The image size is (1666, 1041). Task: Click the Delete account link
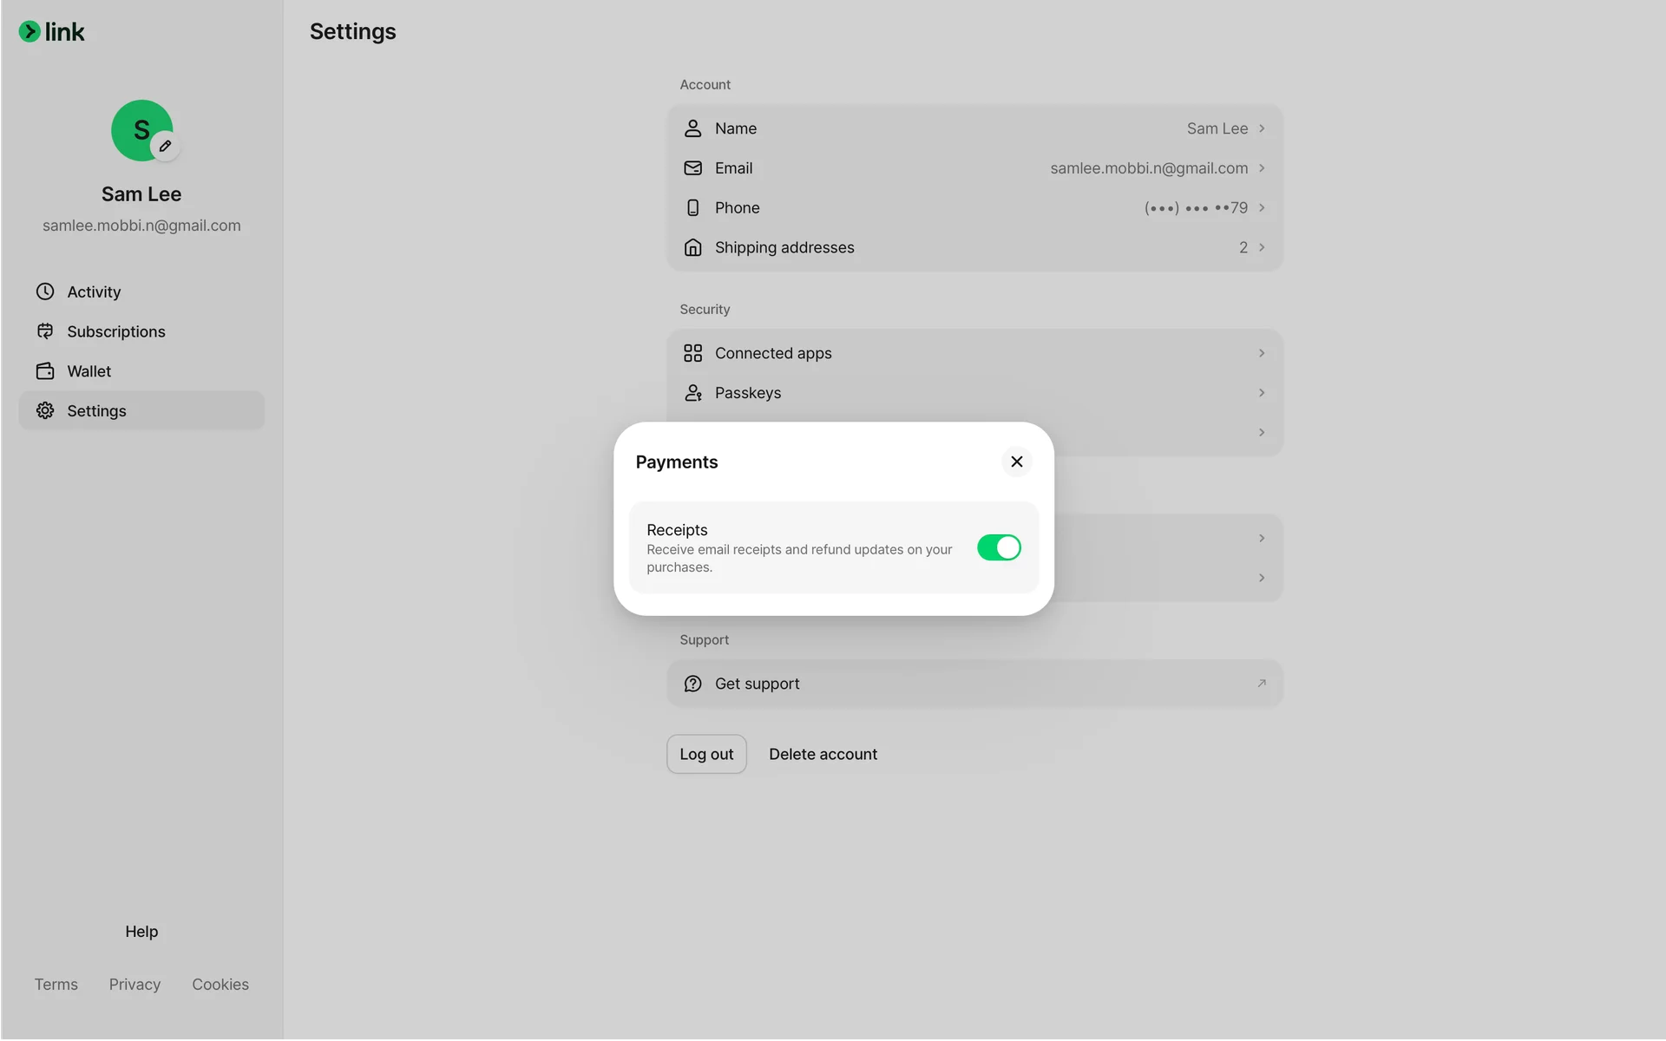[x=823, y=754]
